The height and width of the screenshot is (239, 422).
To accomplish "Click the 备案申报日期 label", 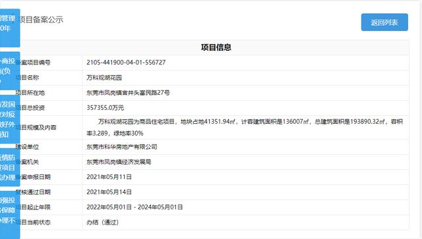I will tap(33, 177).
